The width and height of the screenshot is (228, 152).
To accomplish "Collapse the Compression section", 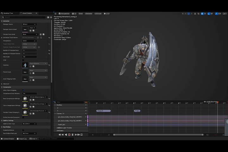I will pos(2,87).
